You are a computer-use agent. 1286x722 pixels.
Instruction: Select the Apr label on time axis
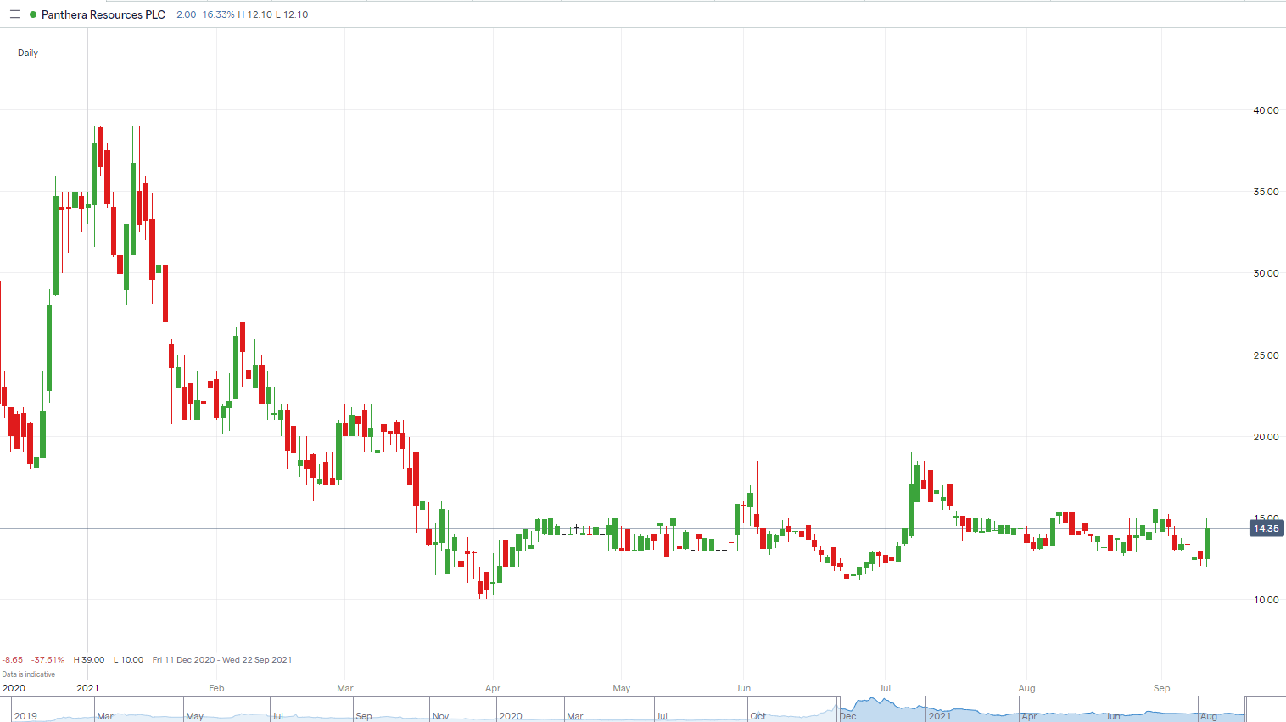[x=493, y=688]
